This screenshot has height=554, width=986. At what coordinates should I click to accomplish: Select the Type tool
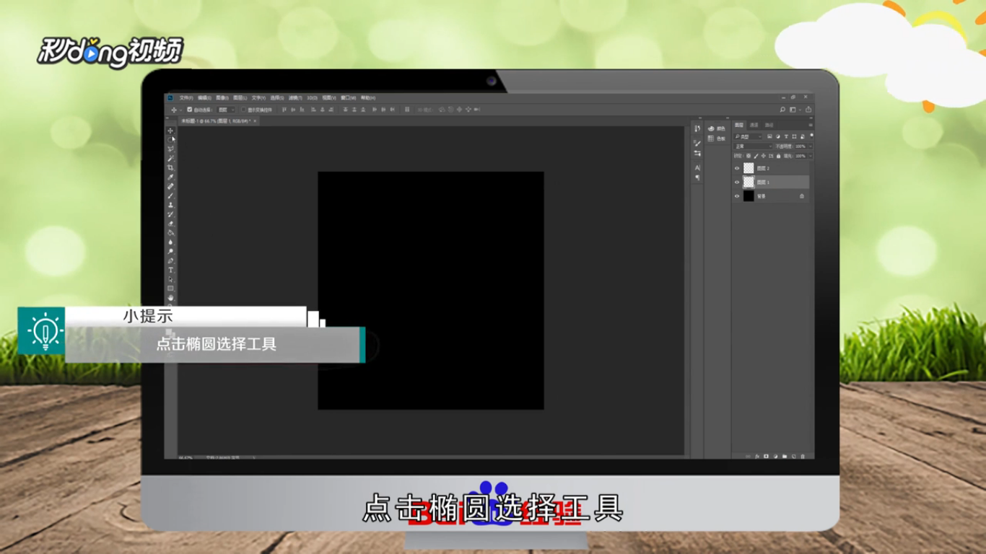pyautogui.click(x=170, y=270)
